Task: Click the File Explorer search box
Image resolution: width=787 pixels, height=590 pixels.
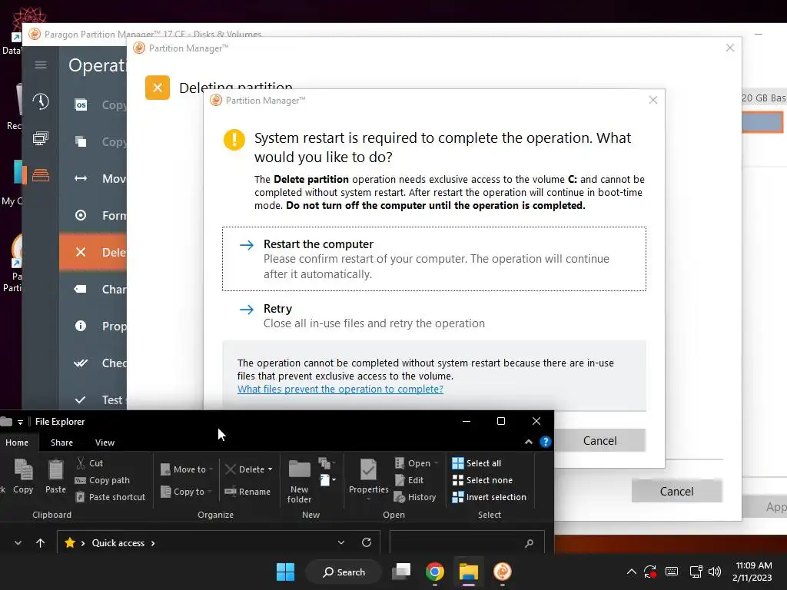Action: 467,543
